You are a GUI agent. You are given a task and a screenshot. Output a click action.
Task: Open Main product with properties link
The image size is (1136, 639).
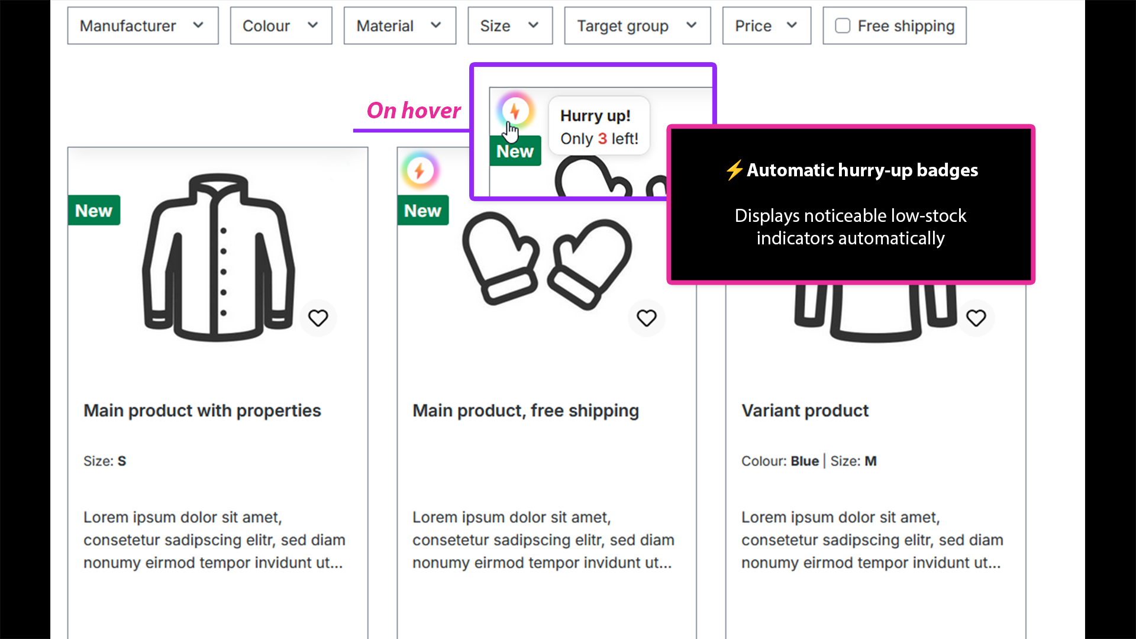202,411
